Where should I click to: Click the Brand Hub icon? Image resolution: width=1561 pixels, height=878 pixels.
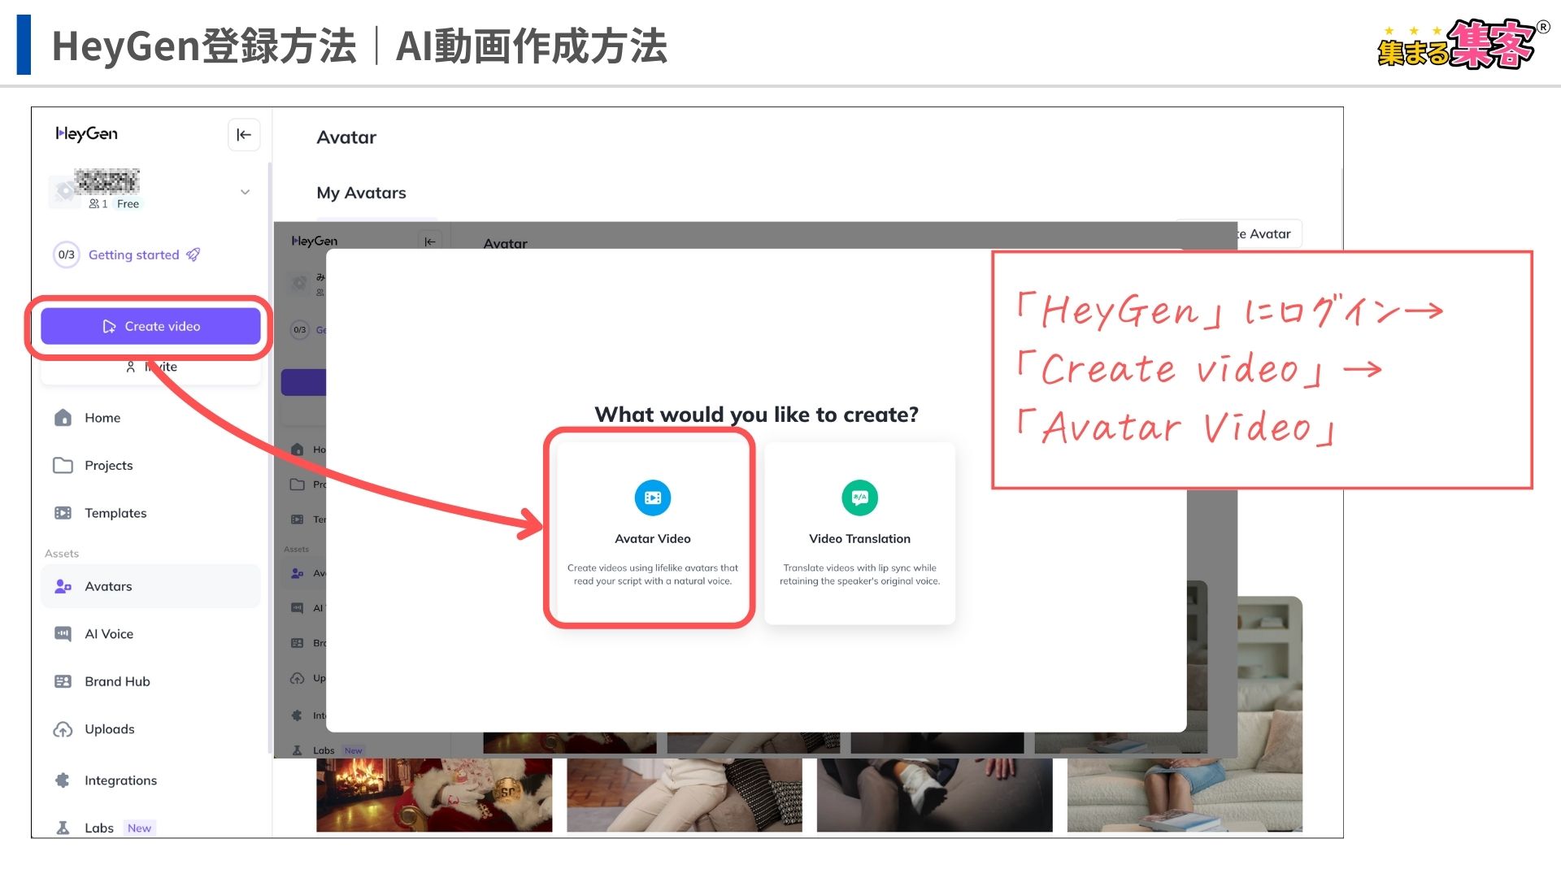click(63, 681)
